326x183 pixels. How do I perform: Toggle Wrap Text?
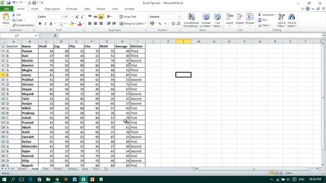[x=128, y=17]
